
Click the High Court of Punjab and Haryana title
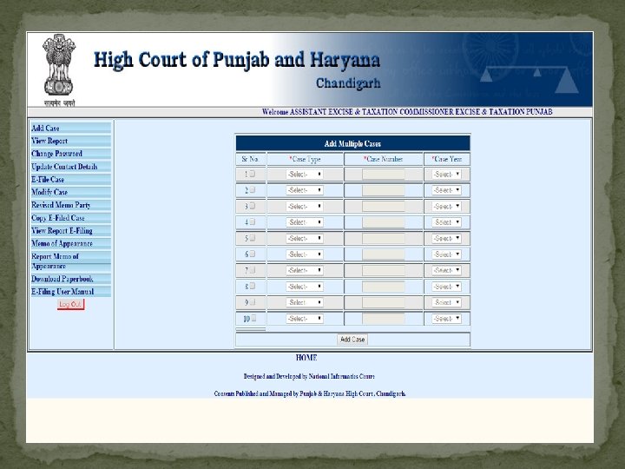[237, 60]
